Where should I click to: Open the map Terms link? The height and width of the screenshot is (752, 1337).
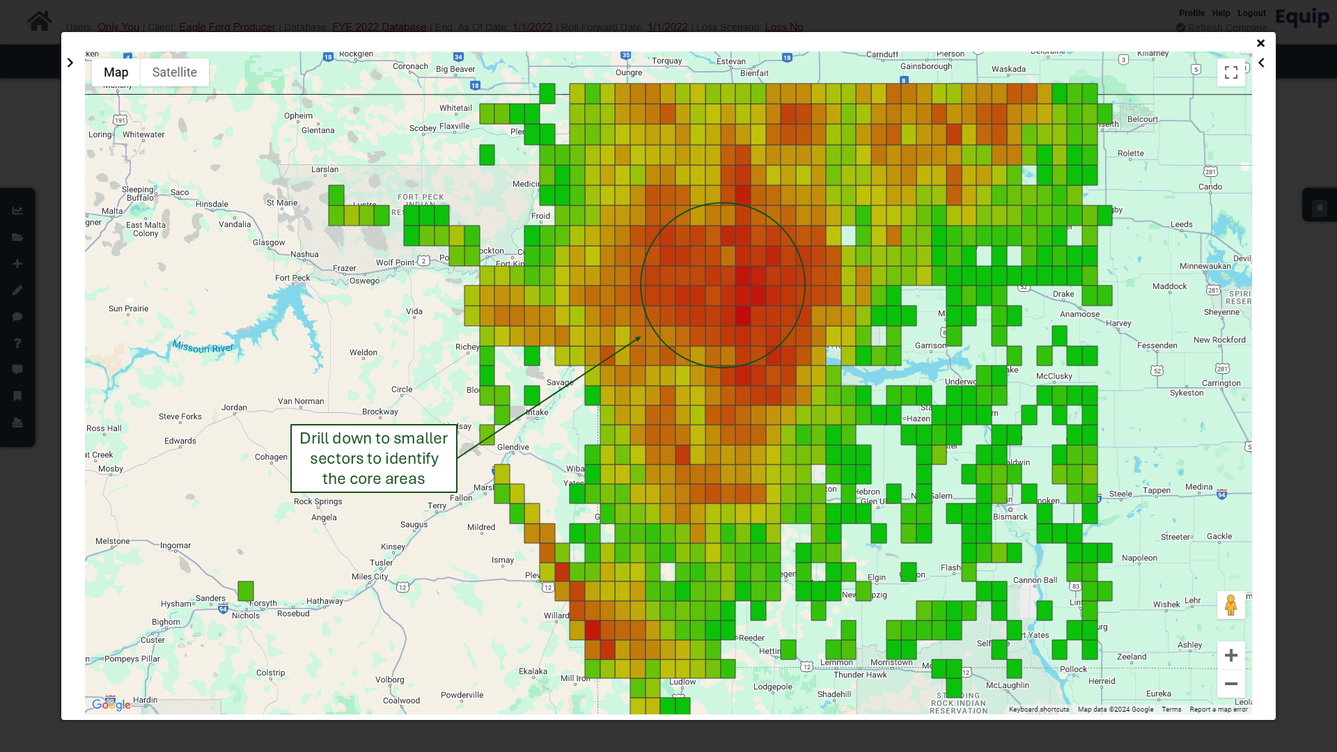pos(1171,710)
